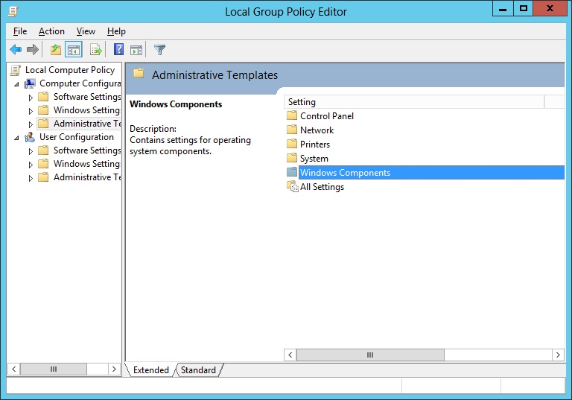
Task: Open the Action menu
Action: (x=51, y=31)
